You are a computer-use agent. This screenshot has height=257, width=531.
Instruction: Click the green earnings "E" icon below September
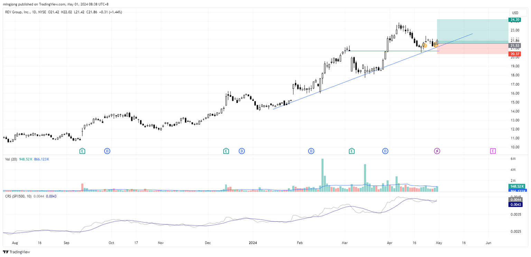(x=82, y=151)
